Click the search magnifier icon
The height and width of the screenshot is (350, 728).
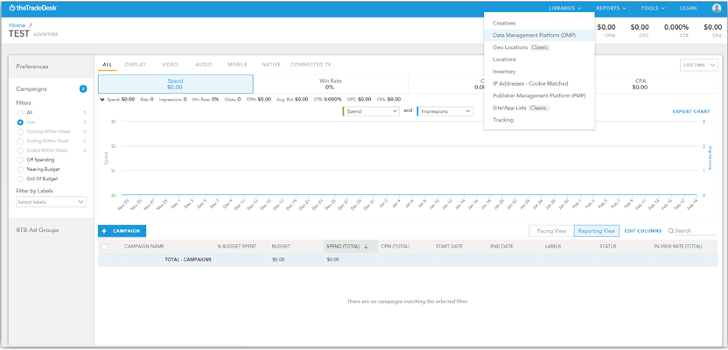coord(671,231)
